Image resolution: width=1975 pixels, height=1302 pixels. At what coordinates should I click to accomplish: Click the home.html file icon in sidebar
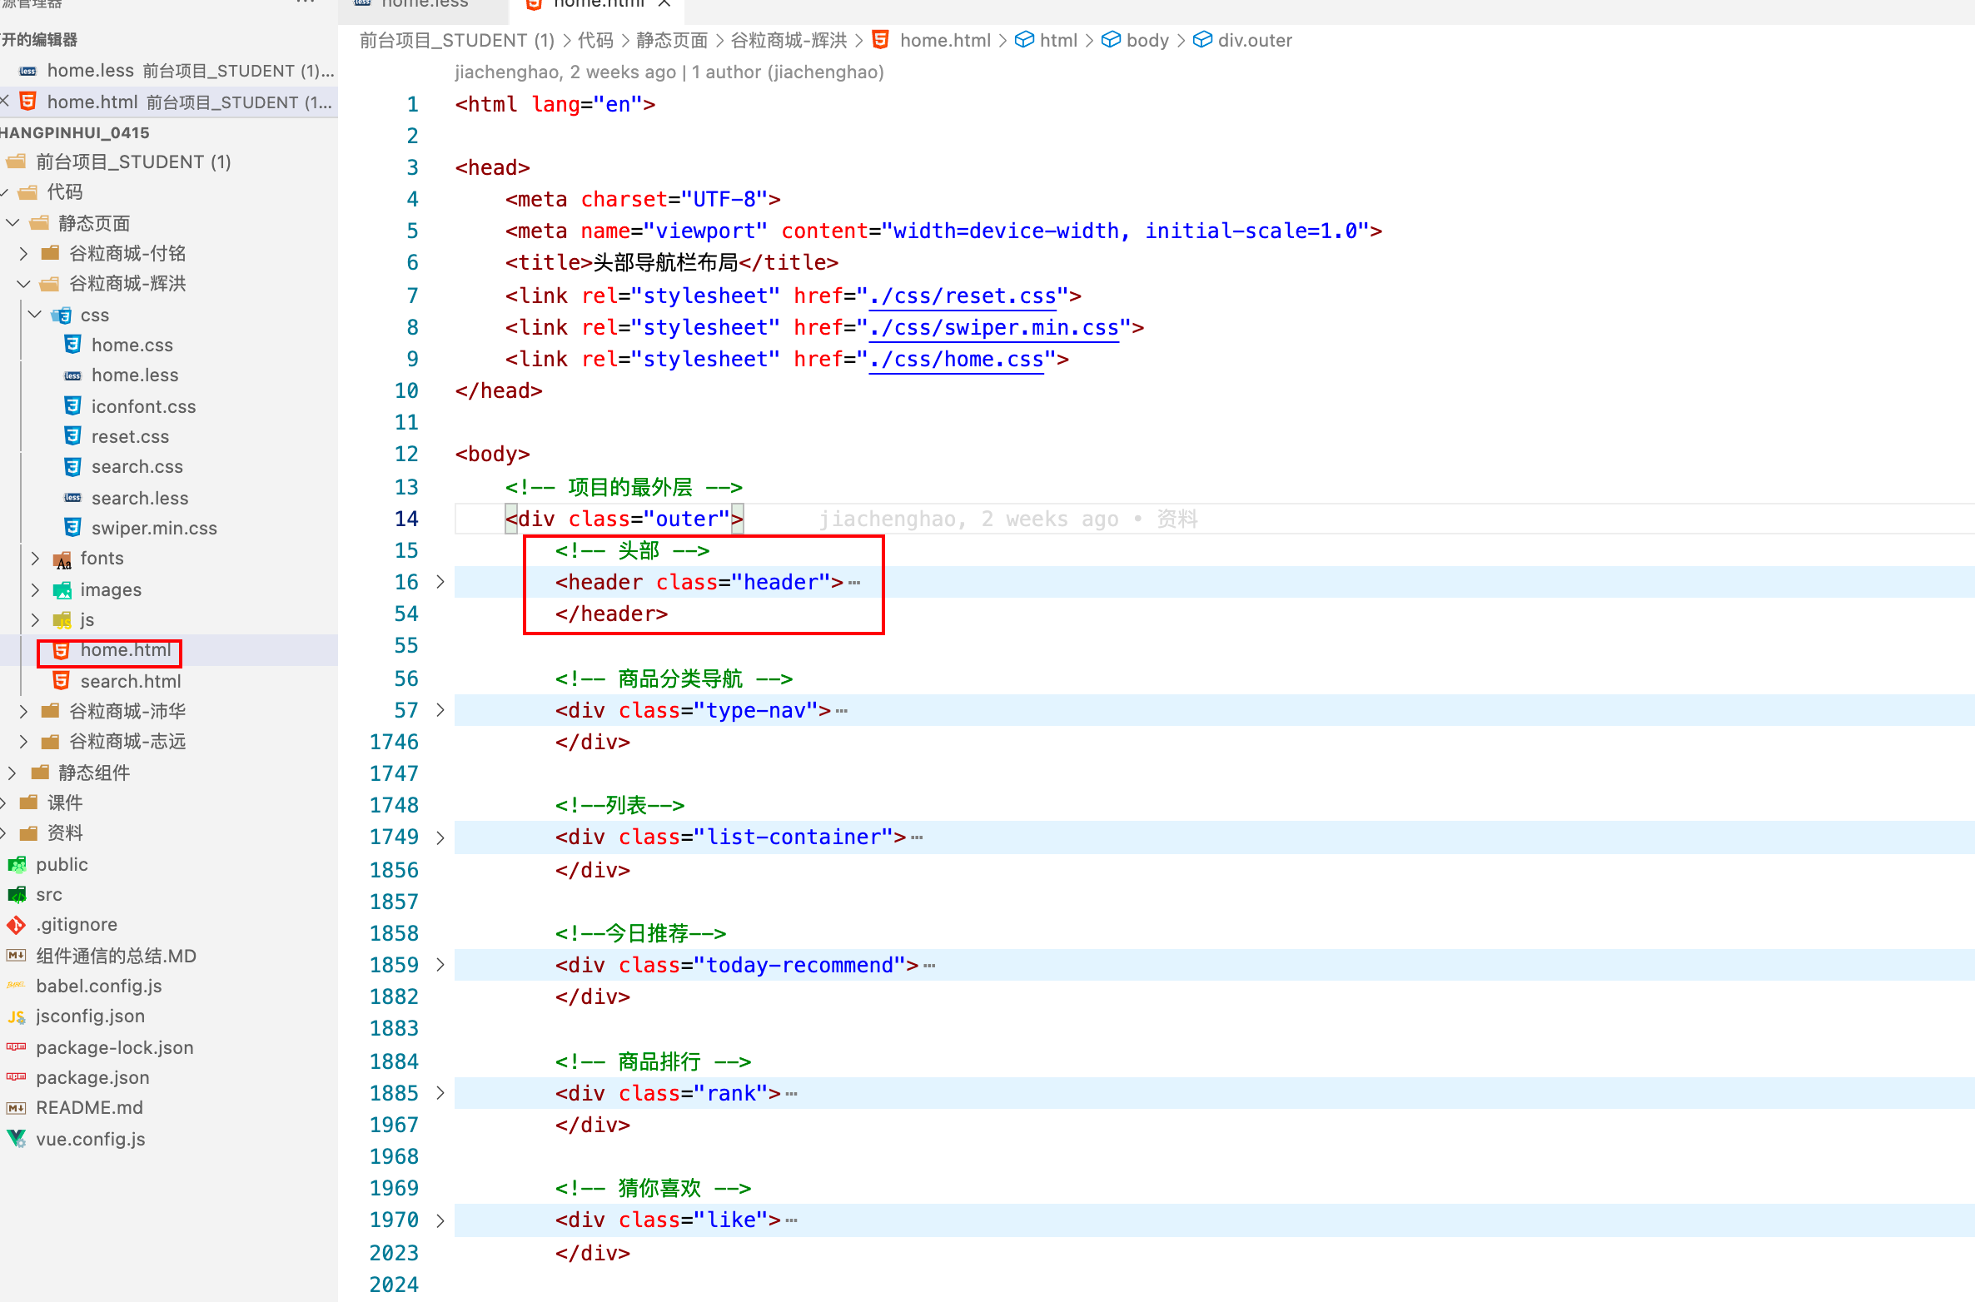pyautogui.click(x=58, y=649)
